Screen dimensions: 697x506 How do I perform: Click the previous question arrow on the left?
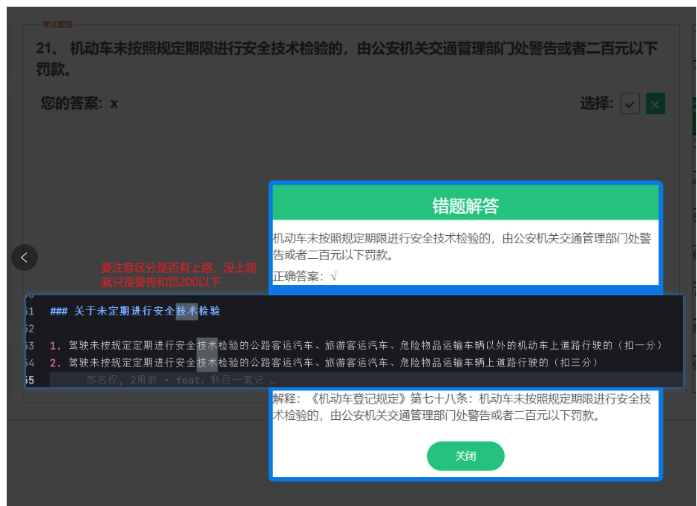pyautogui.click(x=24, y=257)
